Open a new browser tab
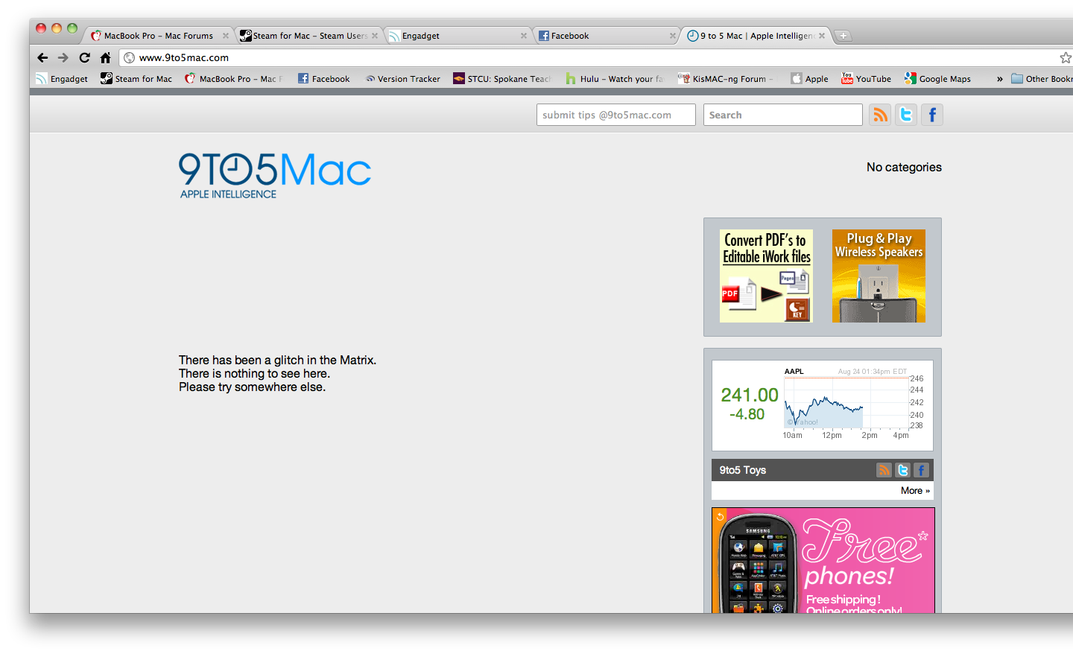Image resolution: width=1073 pixels, height=654 pixels. 843,36
